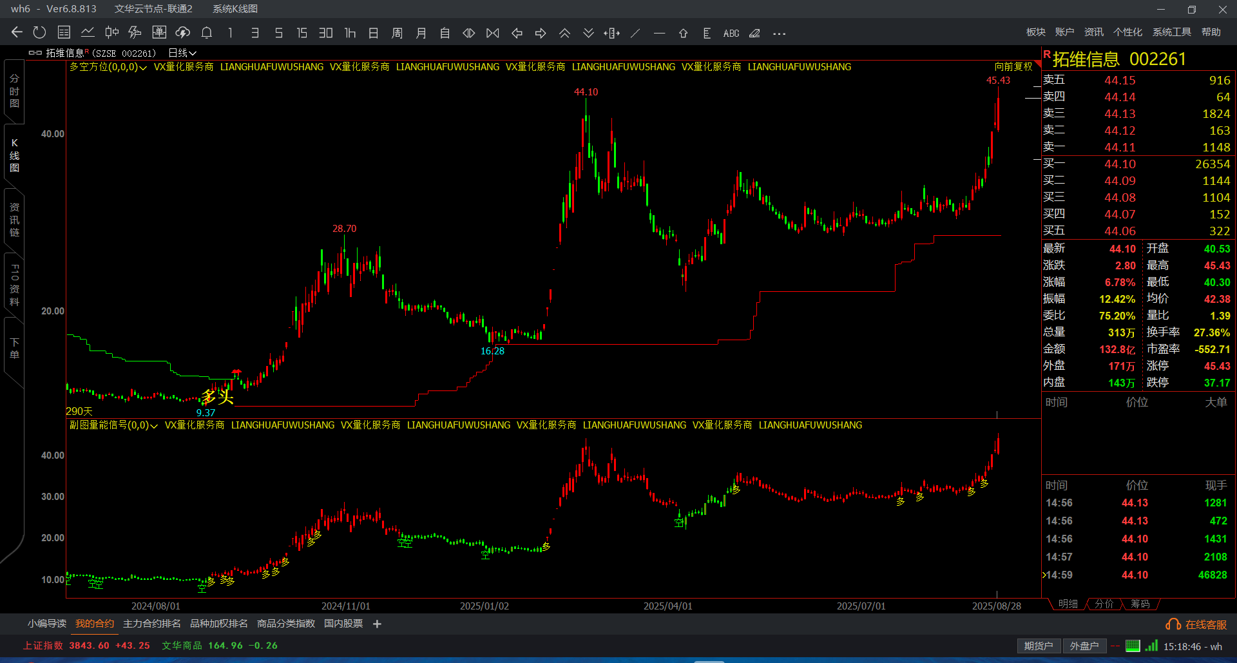Image resolution: width=1237 pixels, height=663 pixels.
Task: Open the 主力合约排名 bottom tab
Action: (152, 624)
